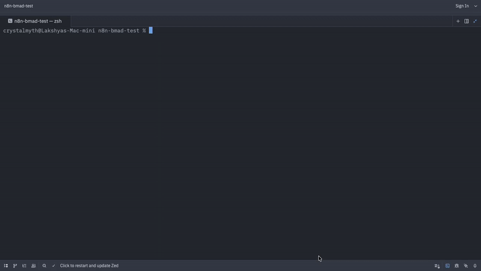The image size is (481, 271).
Task: Click the crystalmyth@Lakshyas-Mac-mini prompt text
Action: click(x=49, y=31)
